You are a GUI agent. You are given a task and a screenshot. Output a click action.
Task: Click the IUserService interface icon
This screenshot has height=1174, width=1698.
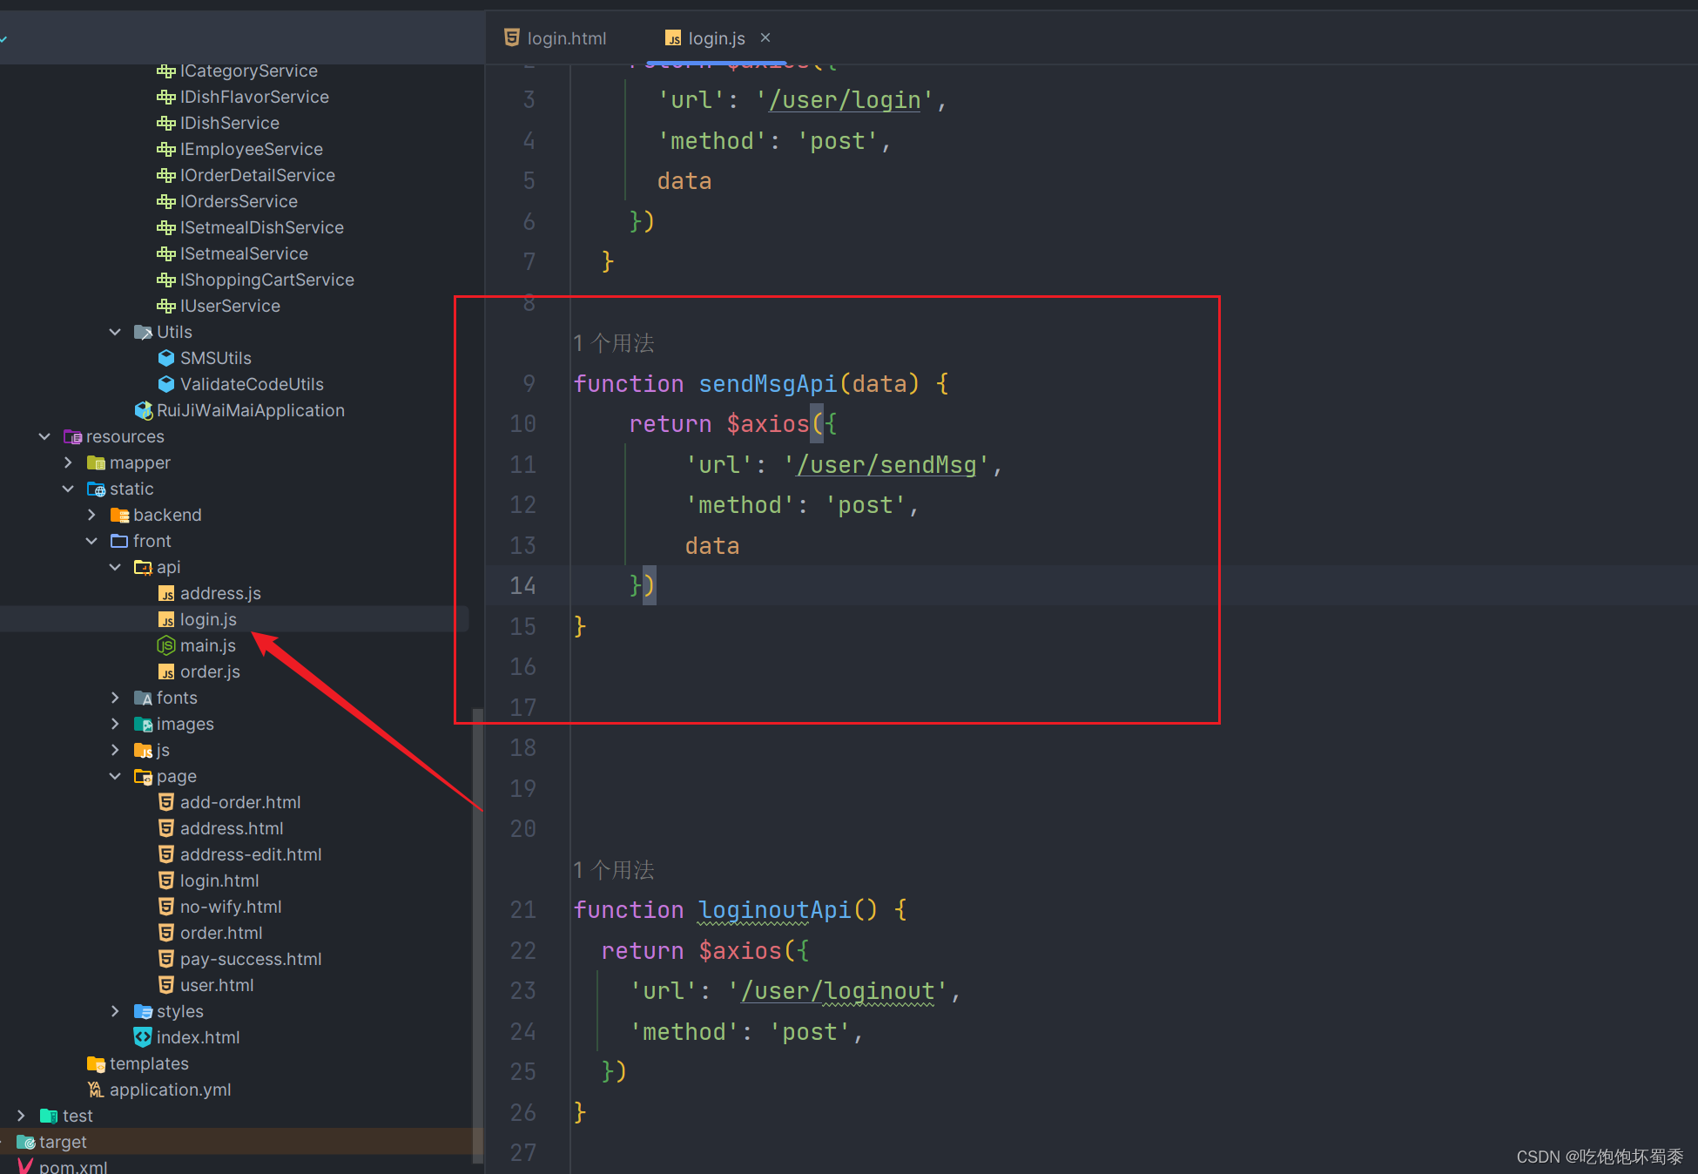(166, 306)
